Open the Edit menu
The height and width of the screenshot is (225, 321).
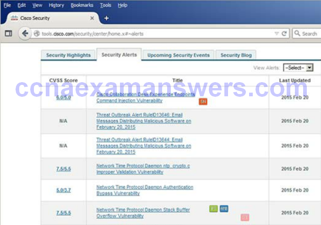tap(22, 5)
